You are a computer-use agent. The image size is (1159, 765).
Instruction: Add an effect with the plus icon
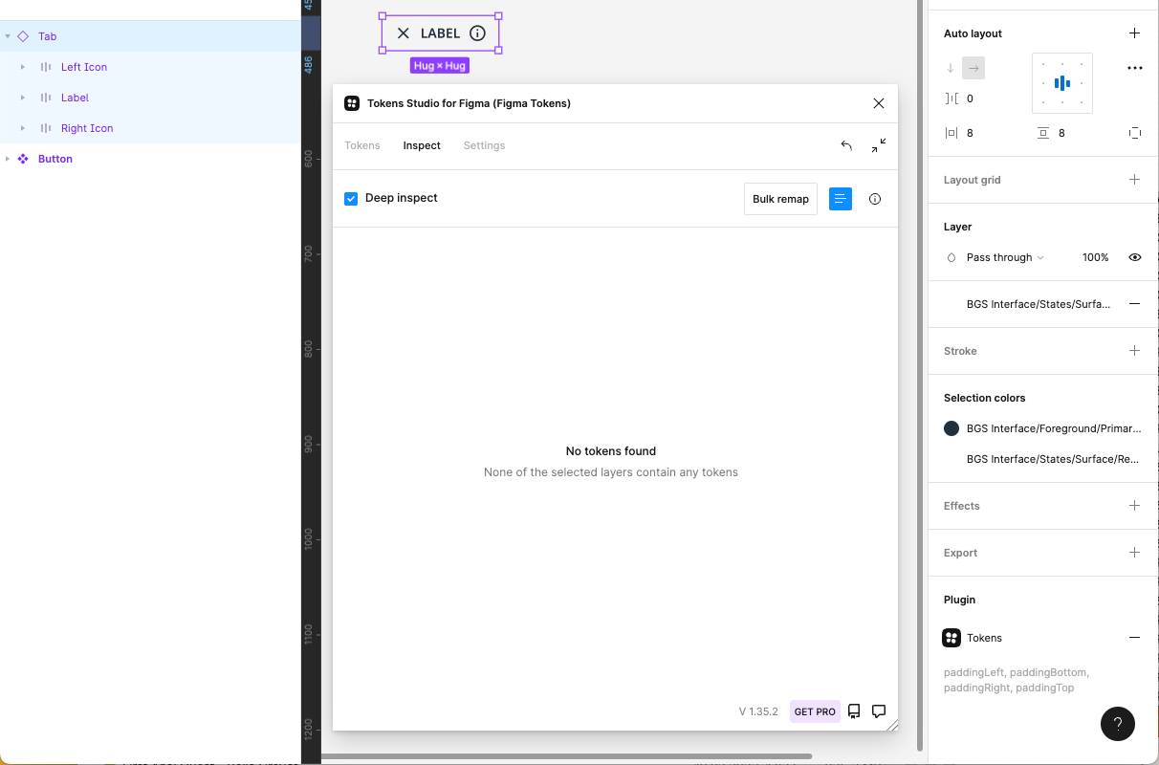(1134, 506)
